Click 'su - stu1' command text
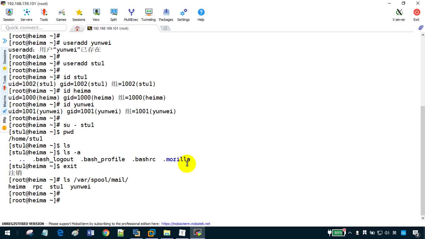The image size is (425, 239). 79,125
